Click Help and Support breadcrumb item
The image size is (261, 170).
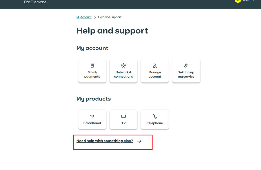click(x=110, y=17)
